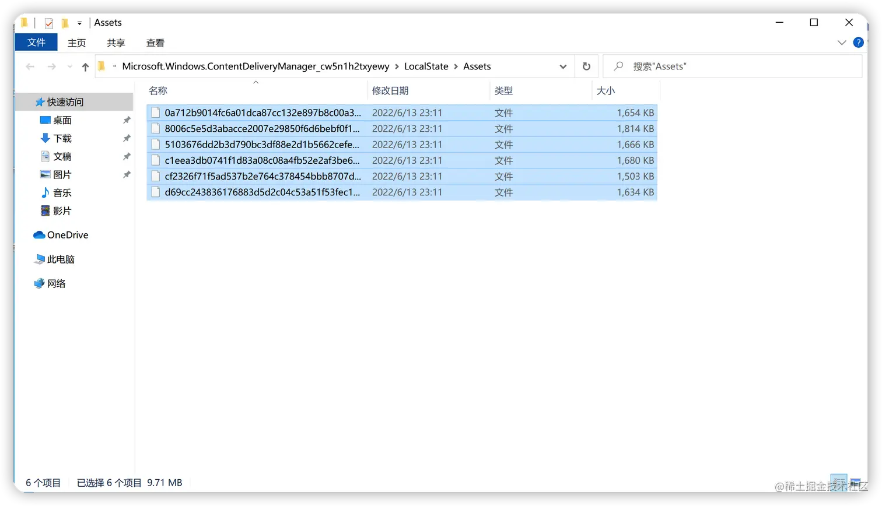
Task: Click the 1,503 KB size cell
Action: (635, 176)
